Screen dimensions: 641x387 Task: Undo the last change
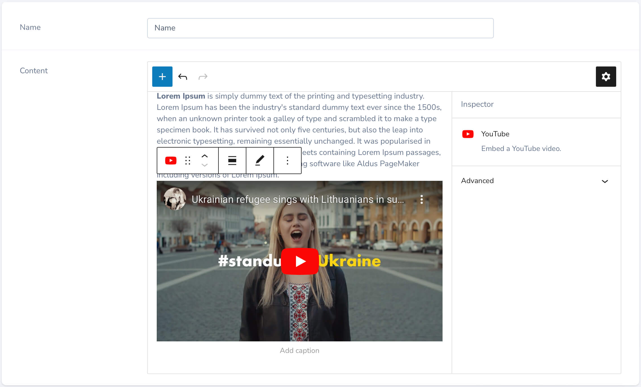point(182,76)
